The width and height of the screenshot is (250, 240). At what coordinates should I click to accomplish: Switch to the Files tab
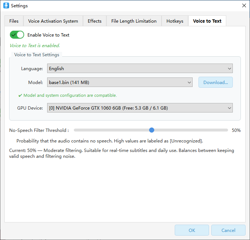(14, 21)
